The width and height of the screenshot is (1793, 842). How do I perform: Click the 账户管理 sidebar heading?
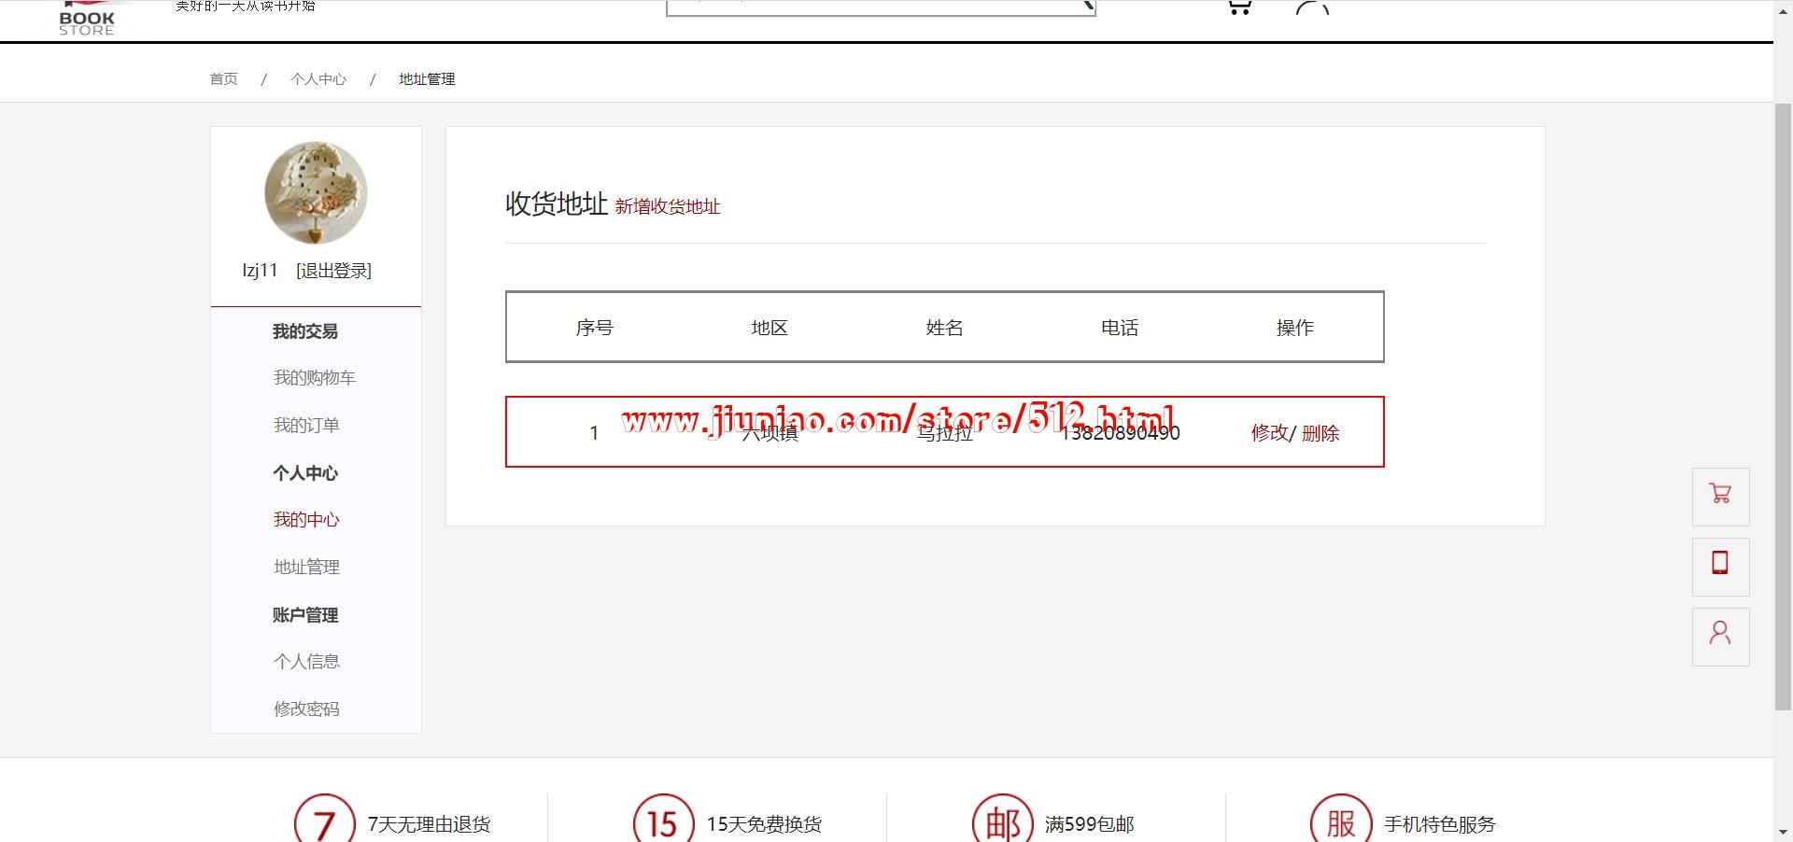click(305, 615)
